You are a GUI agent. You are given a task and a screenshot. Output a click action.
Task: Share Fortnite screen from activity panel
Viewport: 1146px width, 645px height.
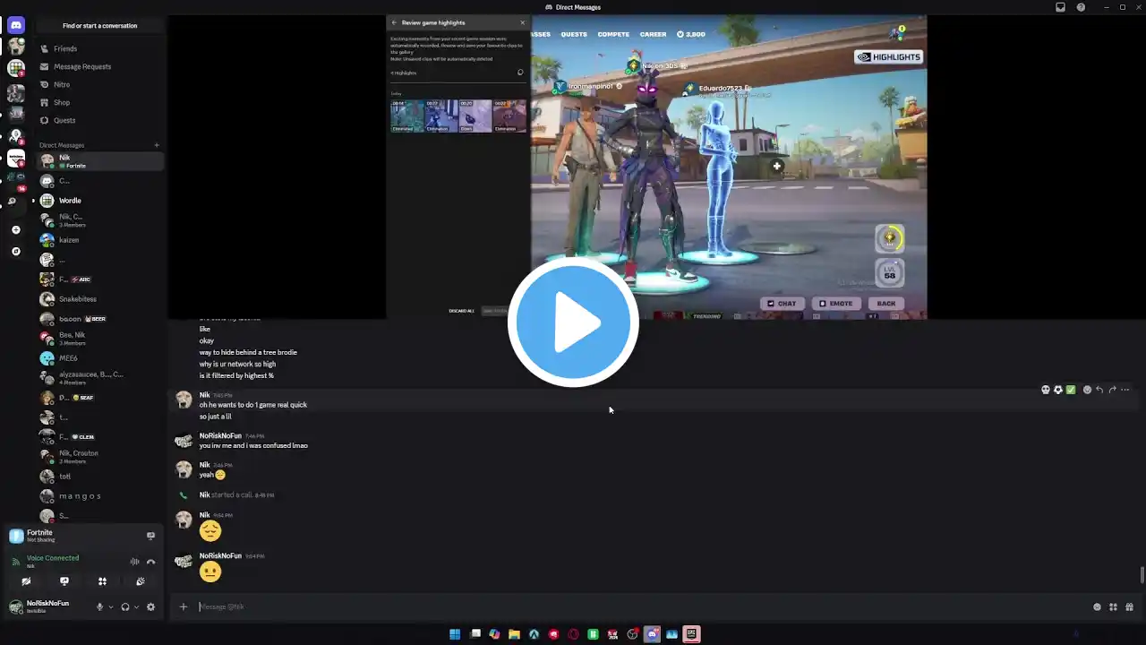coord(150,536)
